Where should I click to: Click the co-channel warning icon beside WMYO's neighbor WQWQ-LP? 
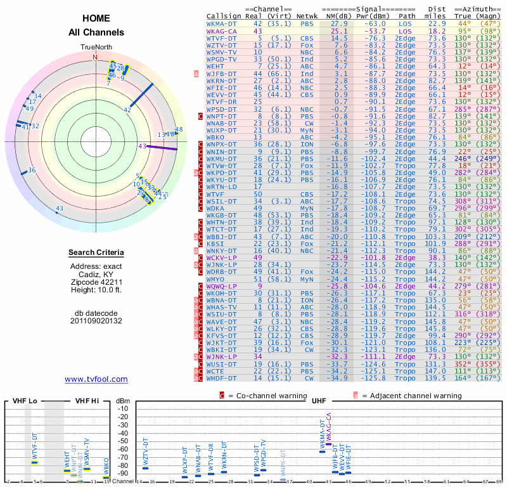click(x=200, y=286)
